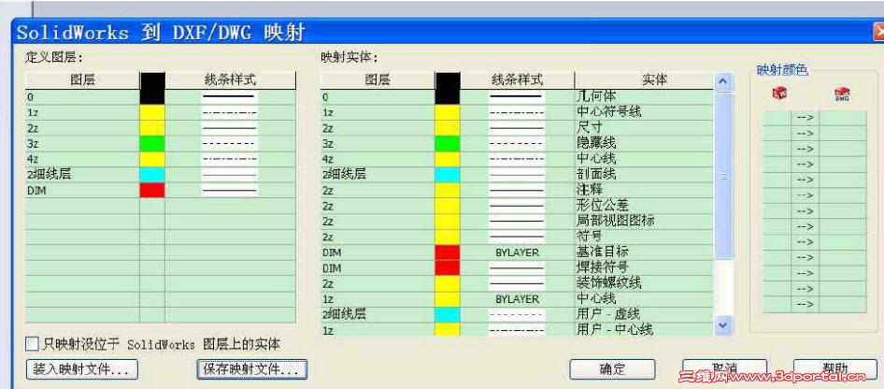Click the DIM layer cell in 焊接符号 row
Screen dimensions: 884x389
point(378,267)
